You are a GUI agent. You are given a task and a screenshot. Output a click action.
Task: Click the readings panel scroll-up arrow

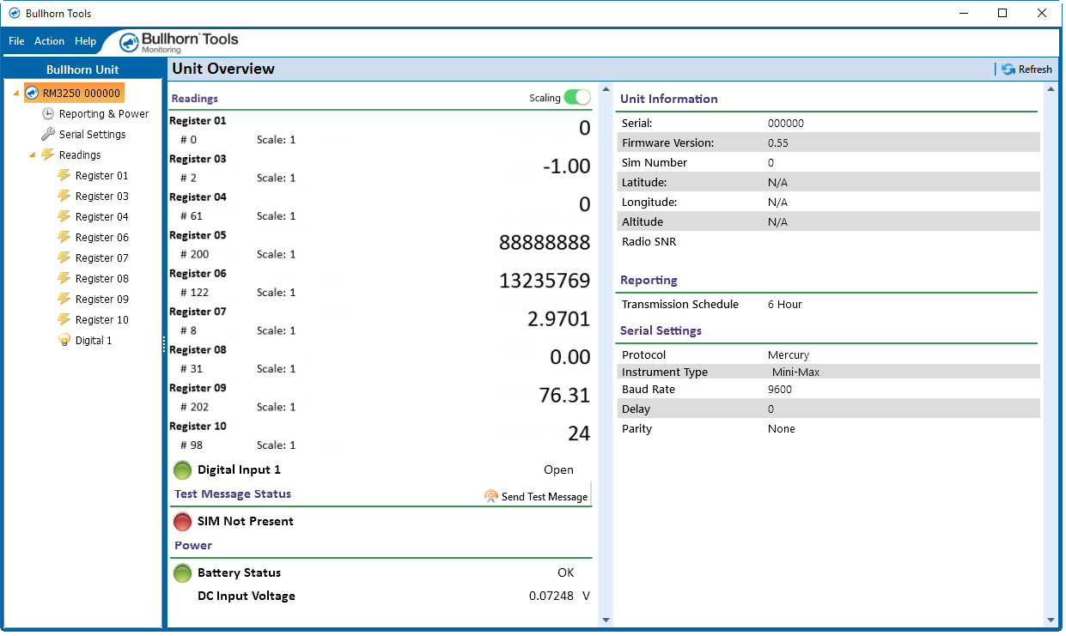coord(605,89)
